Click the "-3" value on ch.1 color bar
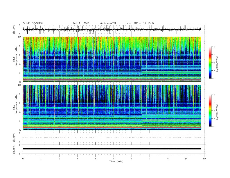The image size is (230, 178). (214, 47)
